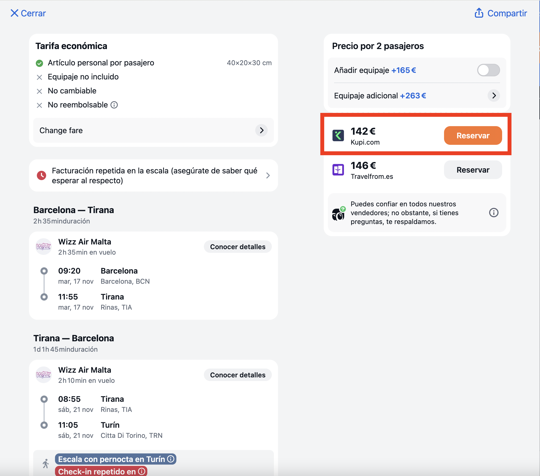This screenshot has width=540, height=476.
Task: Reserve the 142 € Kupi.com offer
Action: [473, 135]
